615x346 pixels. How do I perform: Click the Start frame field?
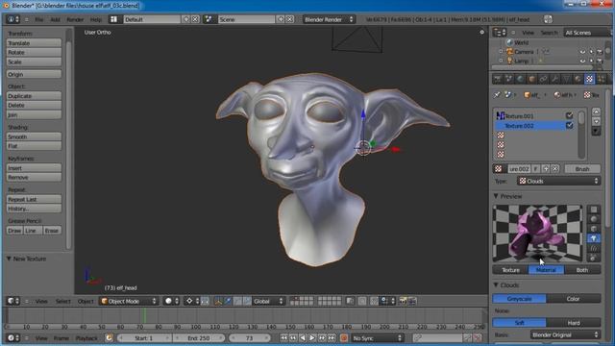point(144,337)
